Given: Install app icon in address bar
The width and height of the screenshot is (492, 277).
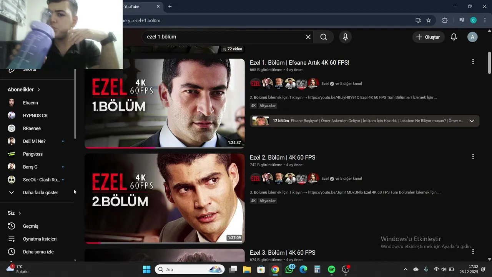Looking at the screenshot, I should click(418, 20).
